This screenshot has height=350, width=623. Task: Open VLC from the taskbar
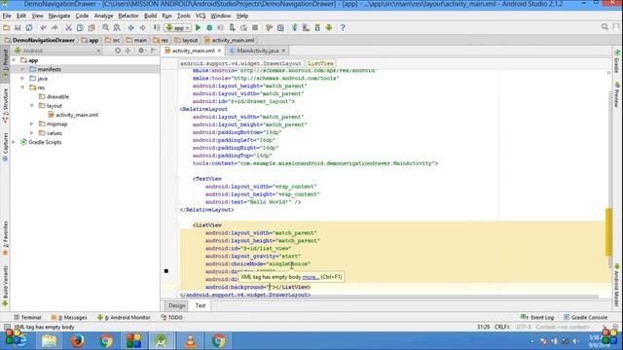point(190,341)
